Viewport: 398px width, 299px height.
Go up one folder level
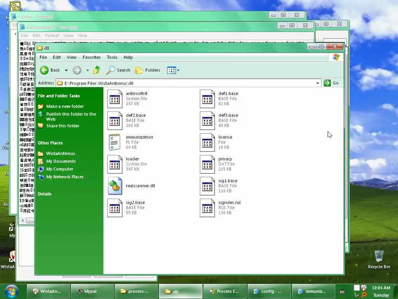[x=97, y=70]
